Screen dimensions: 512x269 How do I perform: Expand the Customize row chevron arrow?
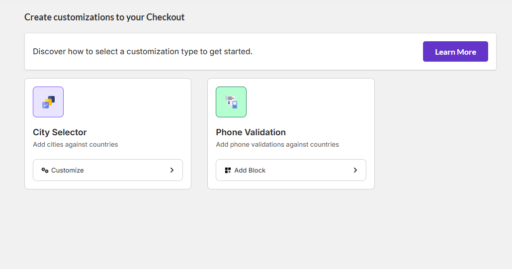coord(172,170)
